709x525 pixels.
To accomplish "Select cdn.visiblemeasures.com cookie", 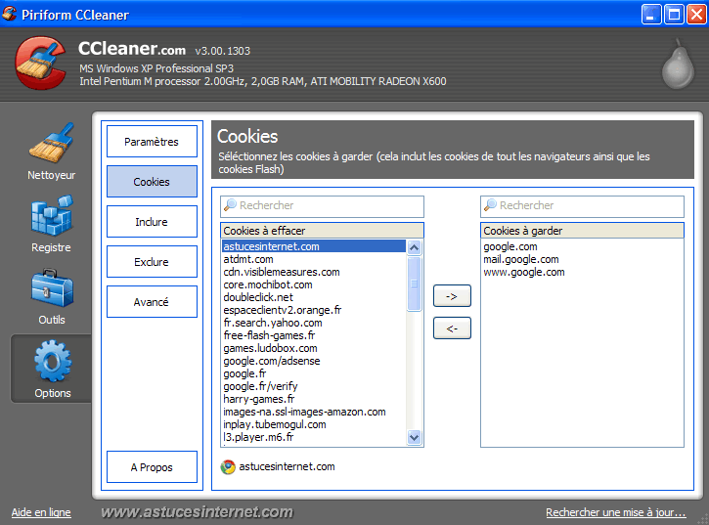I will tap(314, 272).
